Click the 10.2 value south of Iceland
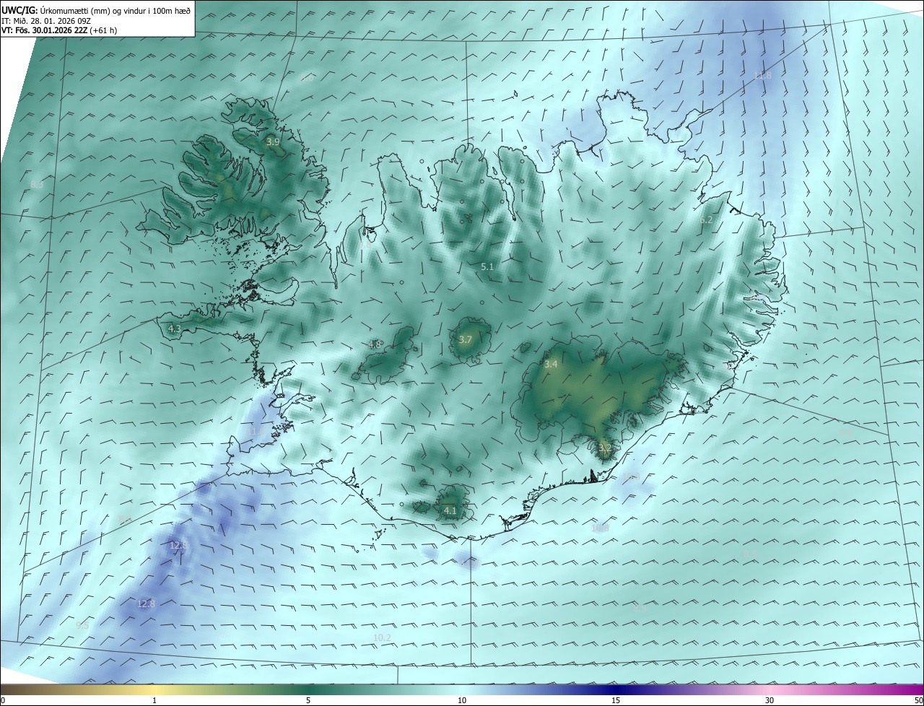Viewport: 924px width, 706px height. click(x=382, y=637)
